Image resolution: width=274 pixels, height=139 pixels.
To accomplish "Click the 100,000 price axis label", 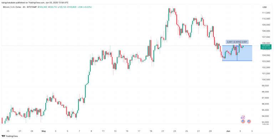I will point(265,80).
